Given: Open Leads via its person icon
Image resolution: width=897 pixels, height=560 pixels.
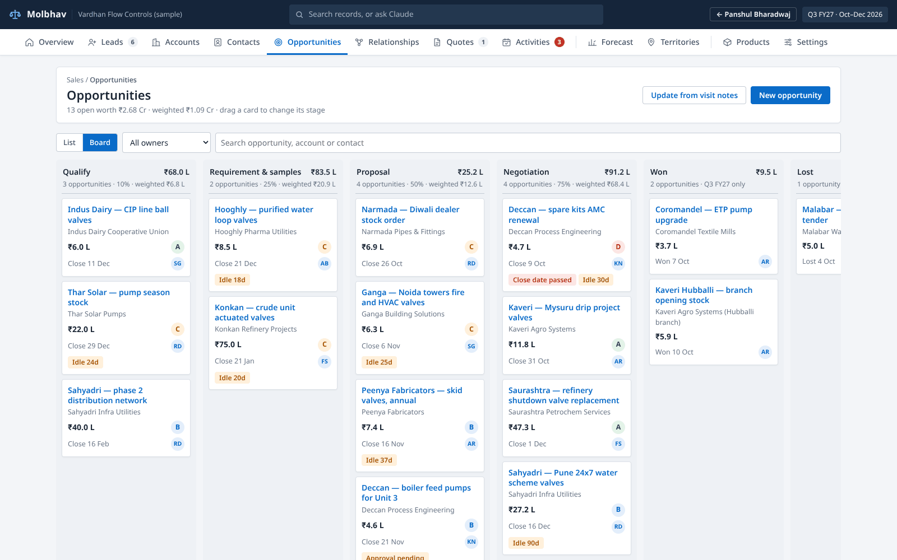Looking at the screenshot, I should (92, 43).
